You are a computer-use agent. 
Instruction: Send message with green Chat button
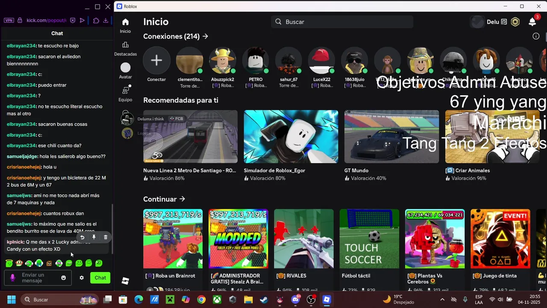coord(100,278)
